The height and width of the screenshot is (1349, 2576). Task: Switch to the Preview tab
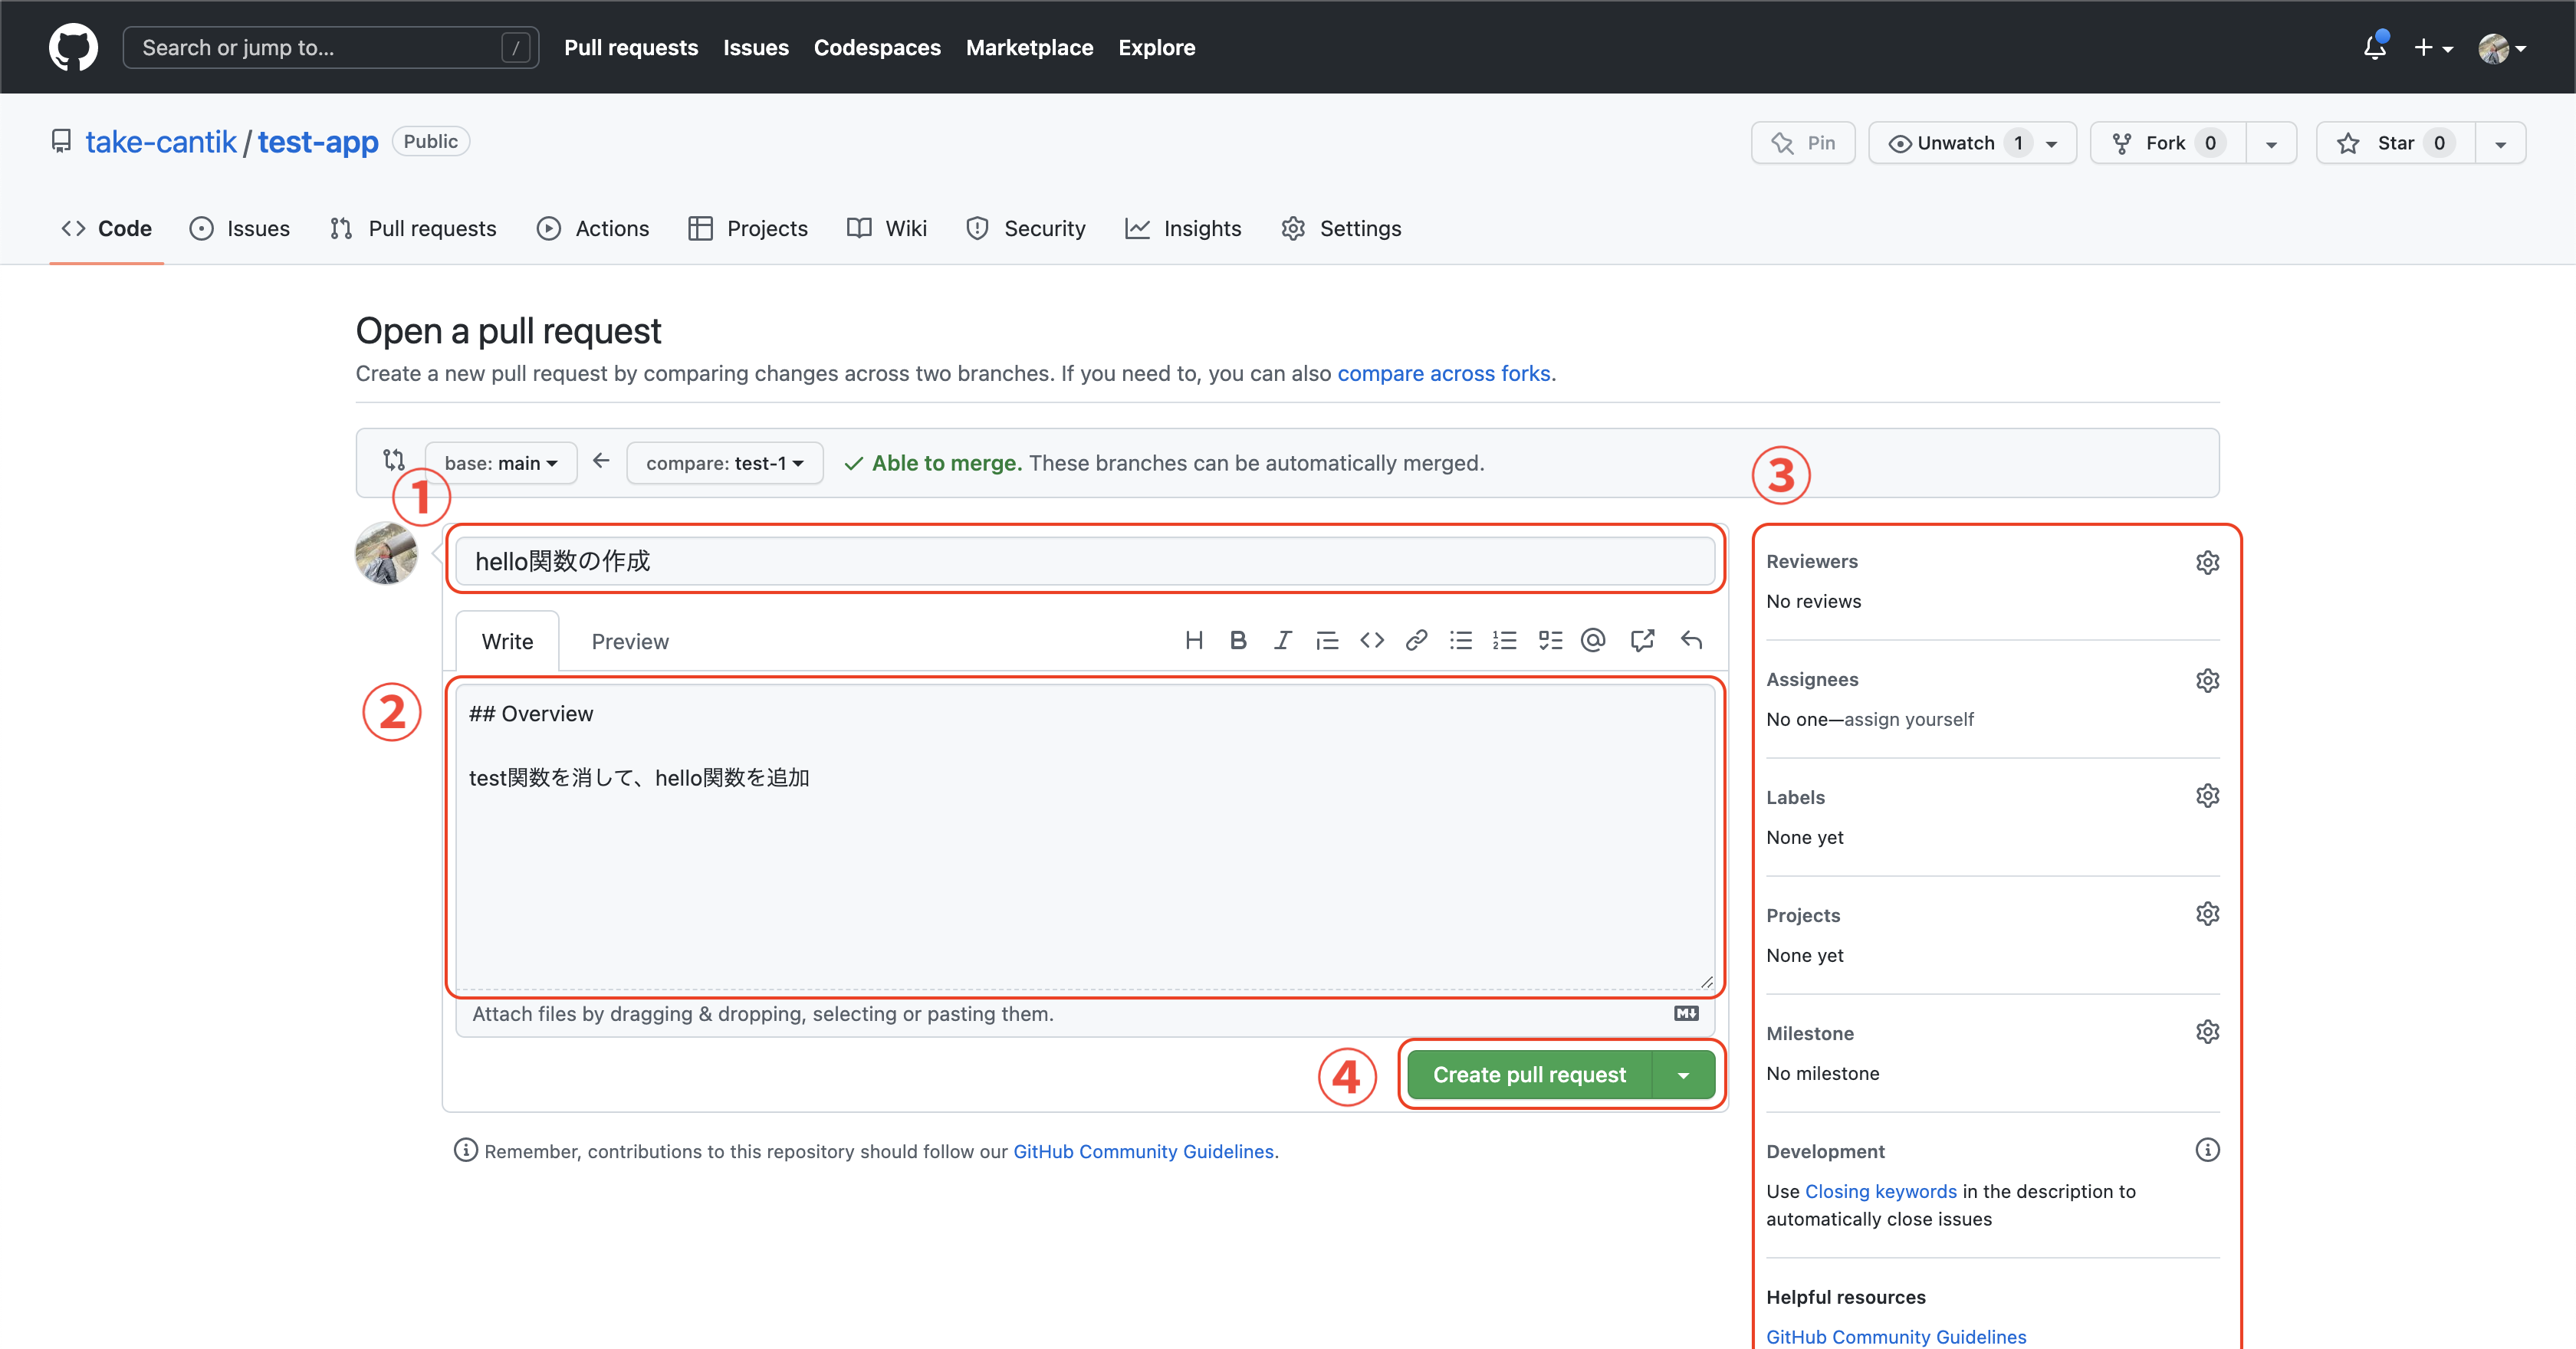click(x=630, y=641)
